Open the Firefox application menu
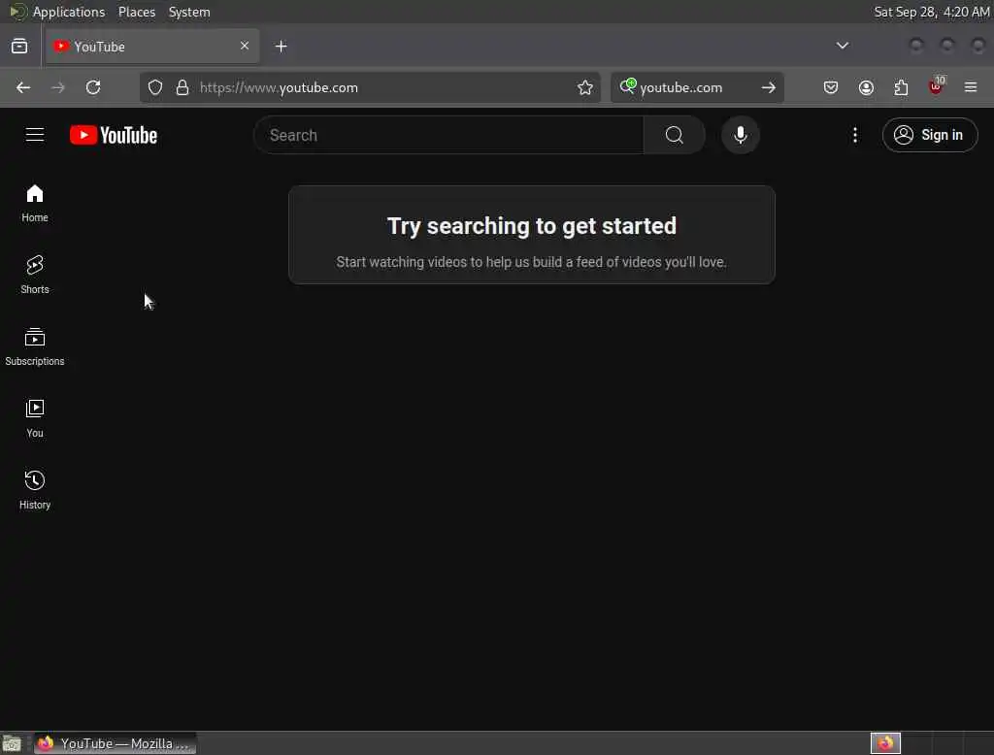994x755 pixels. (970, 87)
